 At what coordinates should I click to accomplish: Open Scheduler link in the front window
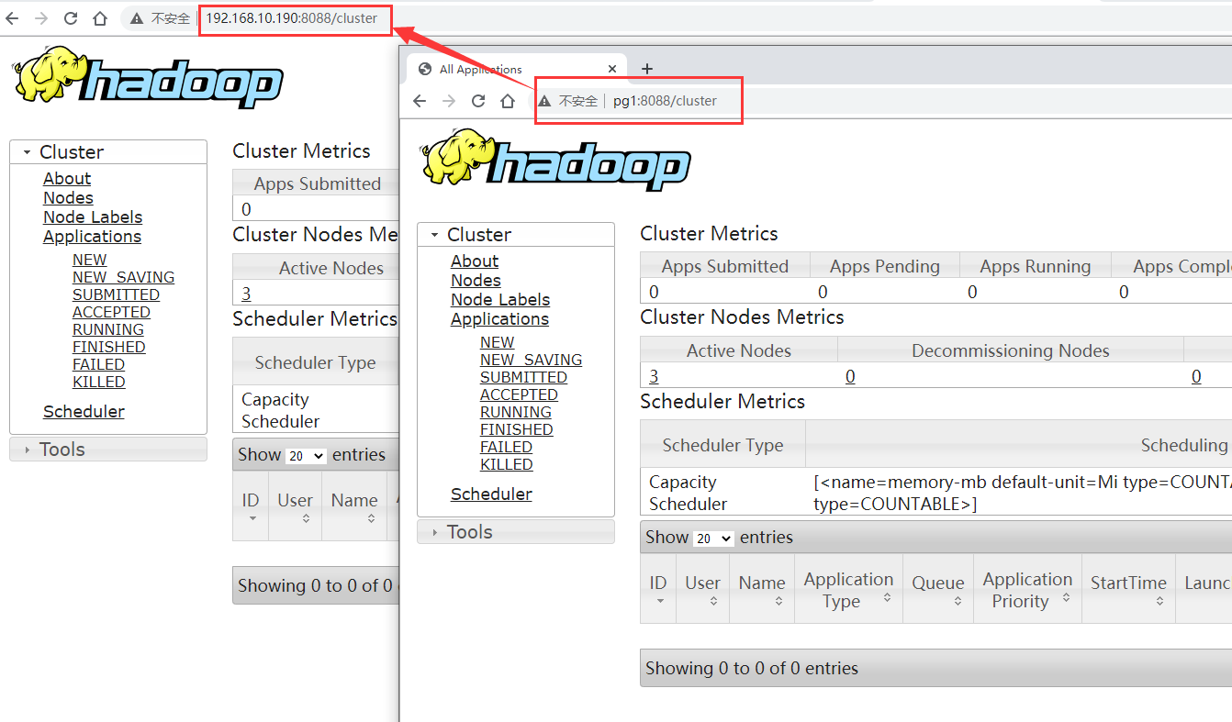(x=491, y=494)
